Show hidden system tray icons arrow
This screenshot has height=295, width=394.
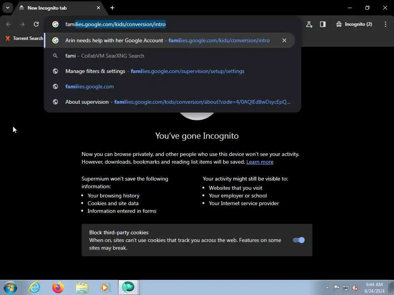coord(327,288)
